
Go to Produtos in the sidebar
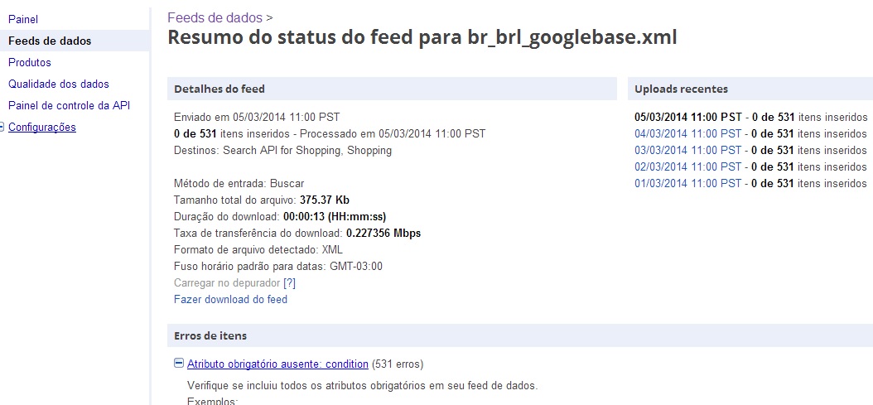(x=30, y=62)
